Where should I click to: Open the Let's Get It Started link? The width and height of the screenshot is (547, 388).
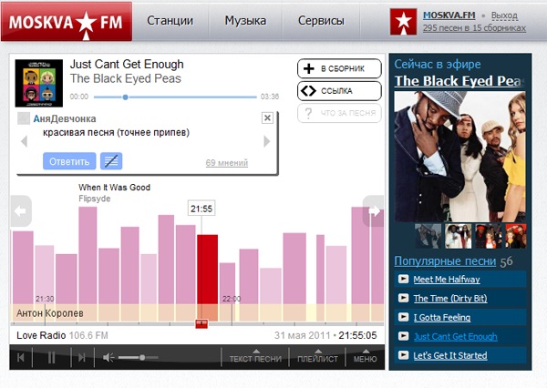tap(450, 355)
